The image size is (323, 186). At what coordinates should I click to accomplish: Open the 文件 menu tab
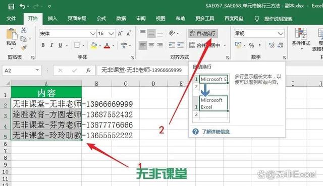coord(11,19)
